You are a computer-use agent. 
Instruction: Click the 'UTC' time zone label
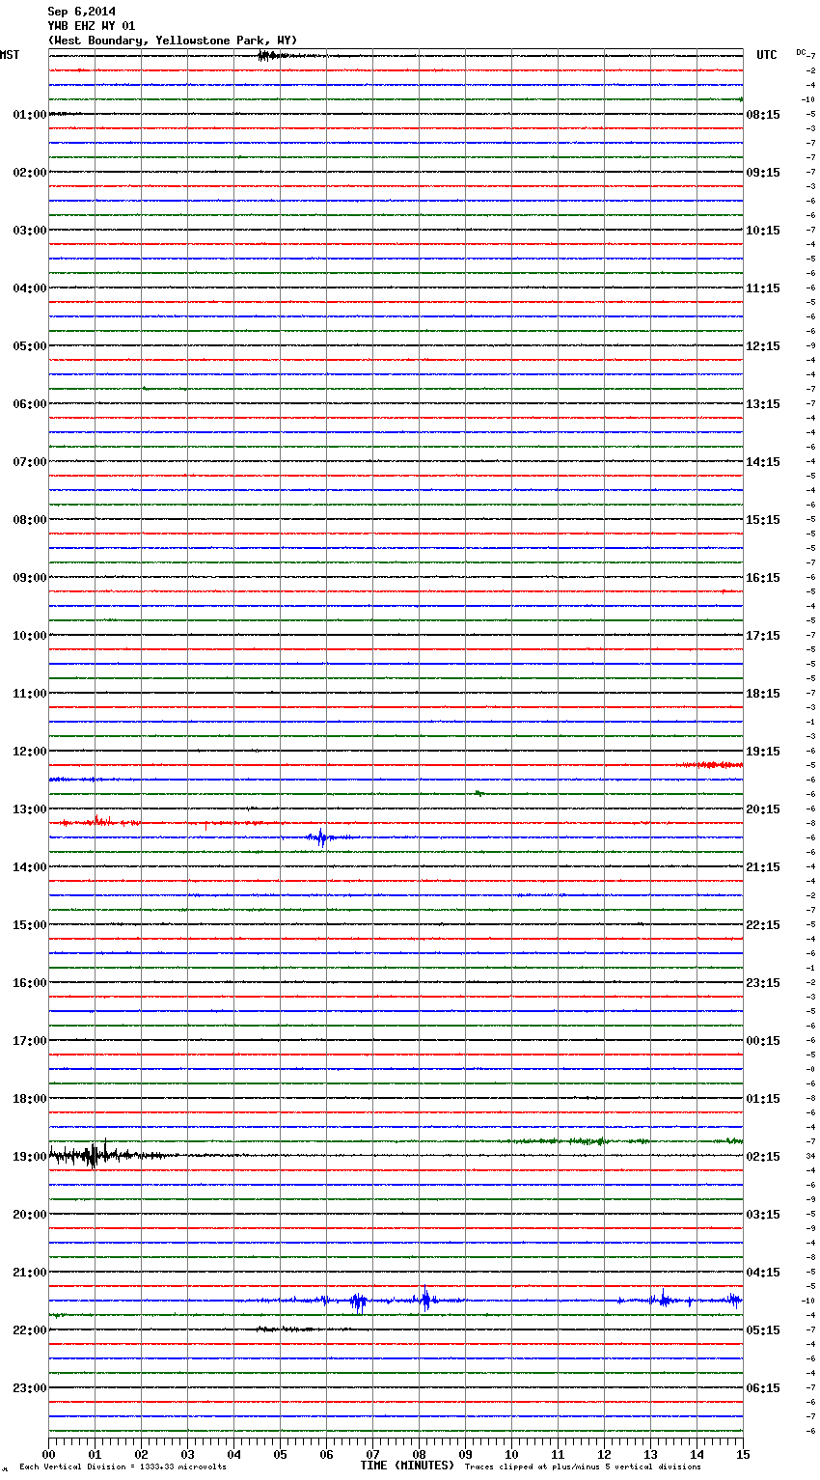click(x=767, y=55)
